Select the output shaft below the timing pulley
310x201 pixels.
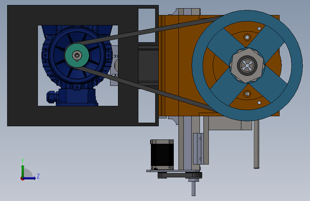tap(193, 188)
